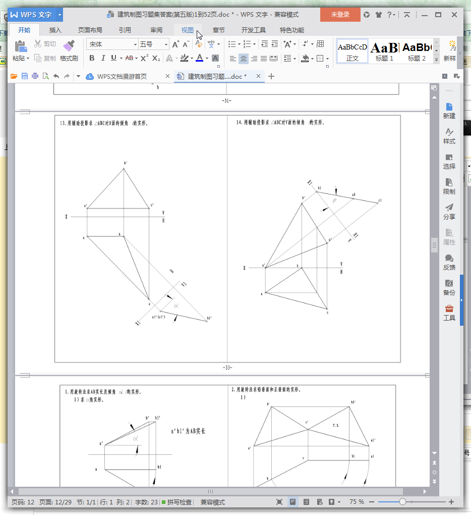Click the Paste clipboard icon

tap(21, 46)
